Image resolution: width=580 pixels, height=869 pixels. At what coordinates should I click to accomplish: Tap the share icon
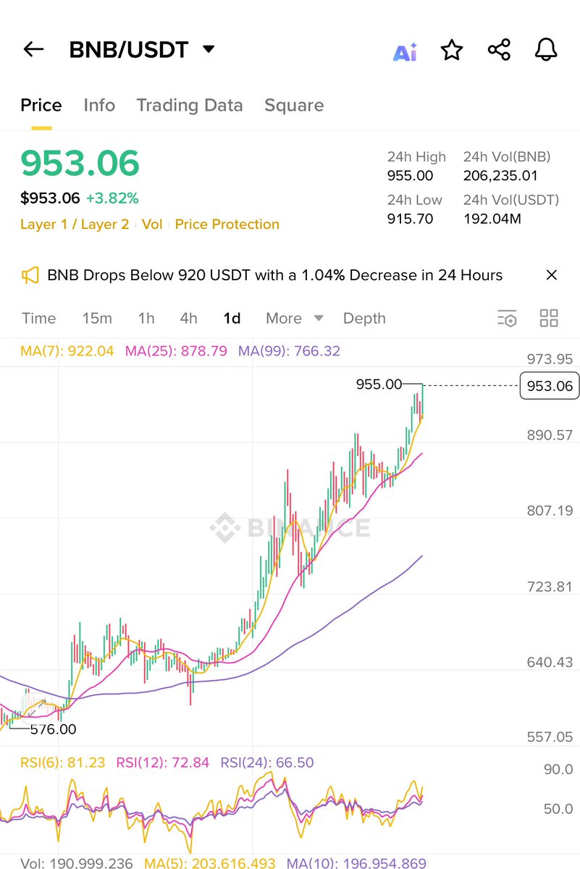(499, 50)
